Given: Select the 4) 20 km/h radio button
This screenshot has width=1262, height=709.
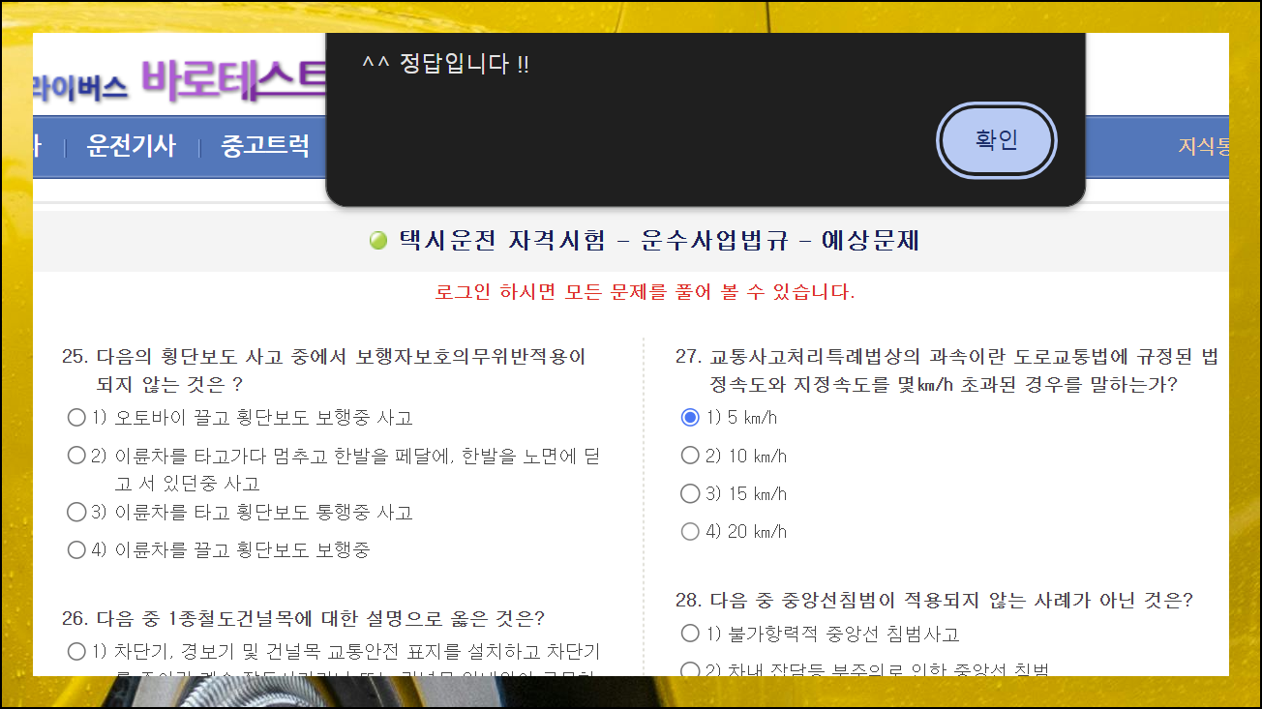Looking at the screenshot, I should 690,531.
